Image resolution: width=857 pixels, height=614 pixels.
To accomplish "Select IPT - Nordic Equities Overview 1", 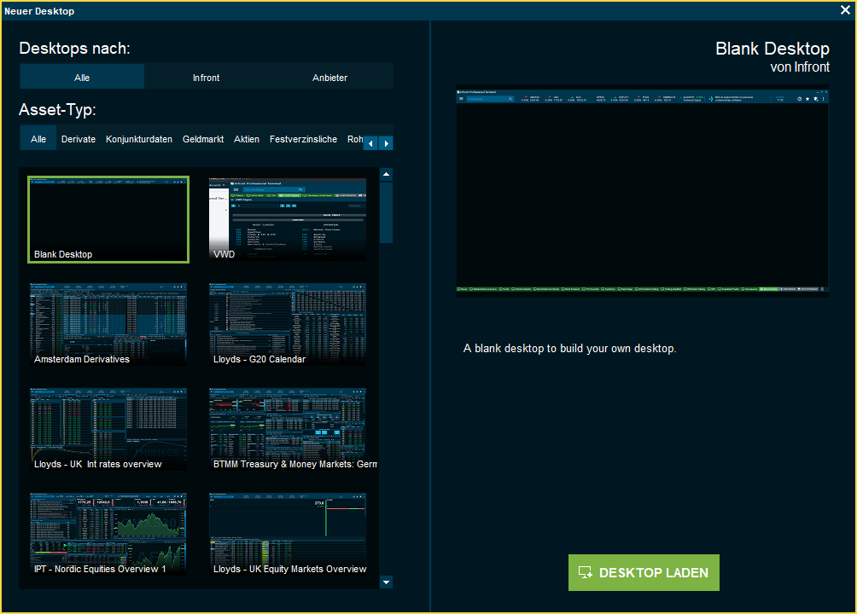I will pyautogui.click(x=108, y=535).
